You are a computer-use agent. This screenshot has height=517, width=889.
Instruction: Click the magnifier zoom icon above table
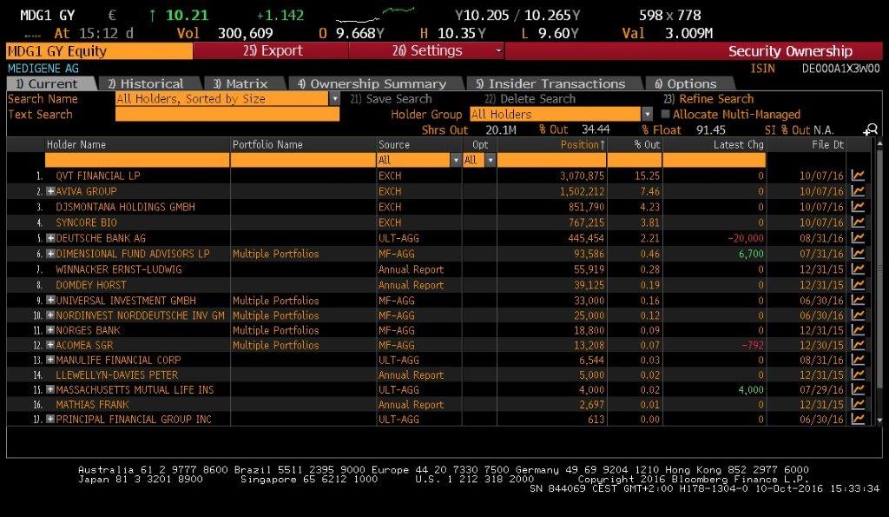870,130
